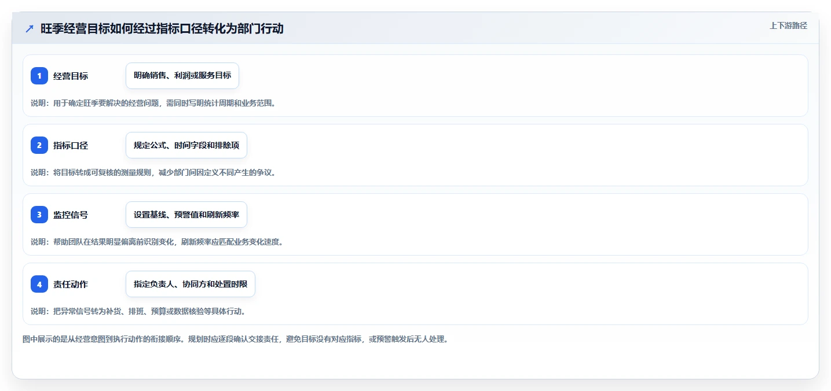Select the 明确销售、利润或服务目标 chip

point(182,76)
